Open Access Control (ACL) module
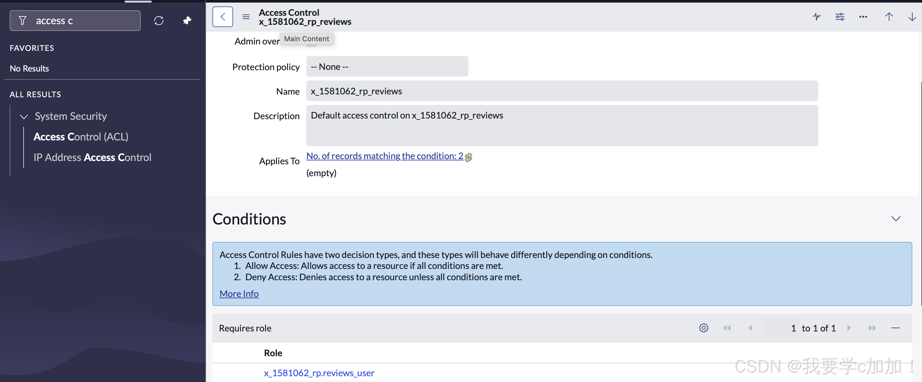Viewport: 922px width, 382px height. [81, 137]
